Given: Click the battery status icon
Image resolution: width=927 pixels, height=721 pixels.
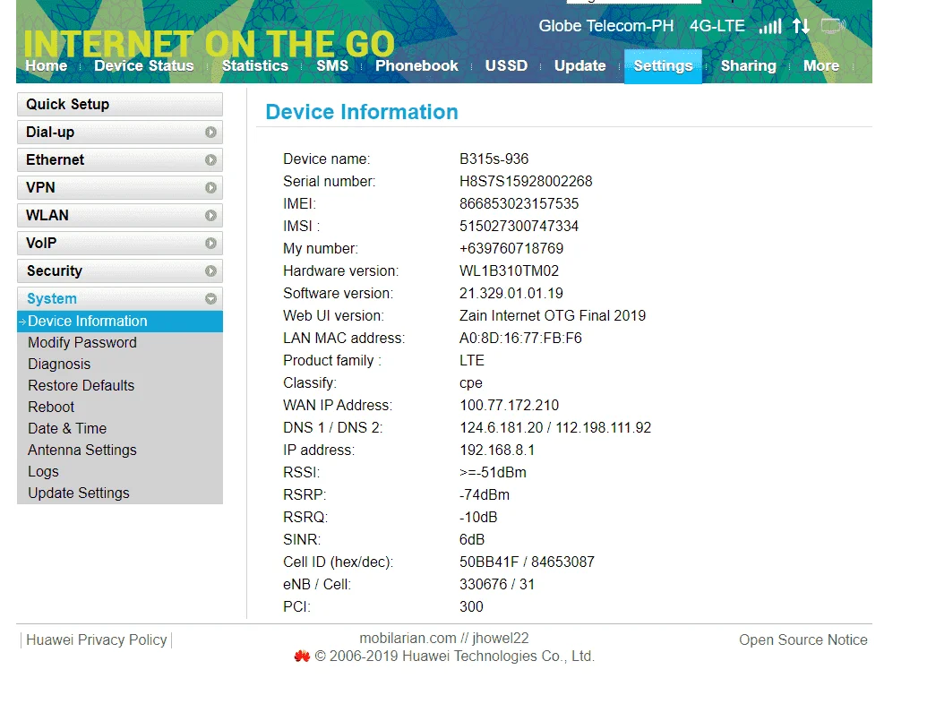Looking at the screenshot, I should click(x=833, y=26).
